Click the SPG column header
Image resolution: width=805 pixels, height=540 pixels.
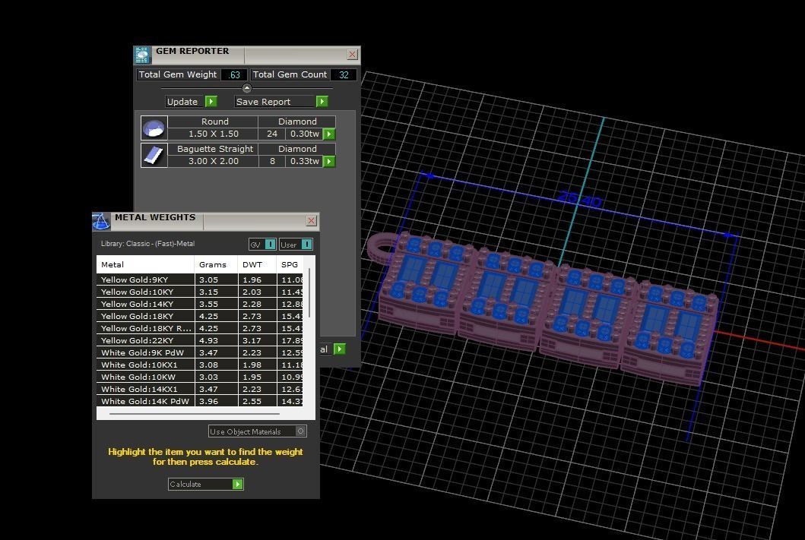click(x=290, y=264)
